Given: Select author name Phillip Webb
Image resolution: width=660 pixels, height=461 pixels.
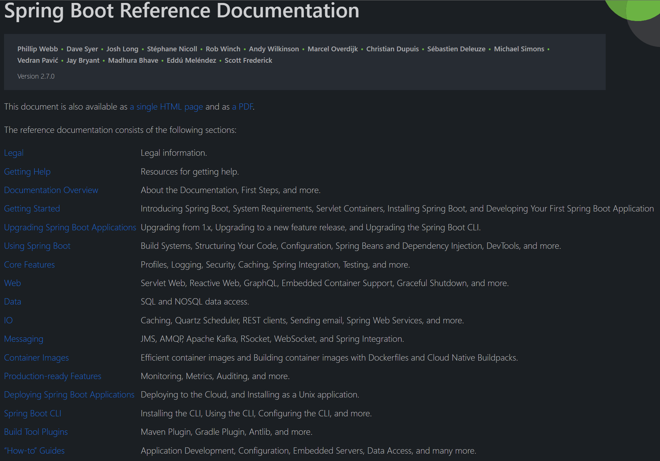Looking at the screenshot, I should pyautogui.click(x=38, y=49).
